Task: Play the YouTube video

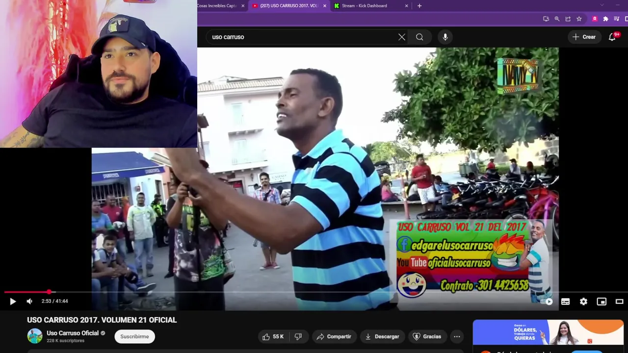Action: tap(13, 302)
